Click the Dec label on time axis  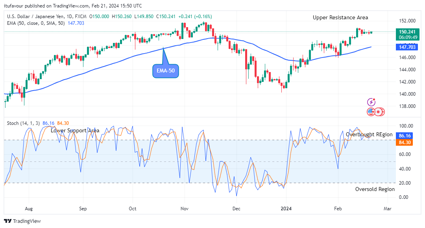[x=237, y=209]
